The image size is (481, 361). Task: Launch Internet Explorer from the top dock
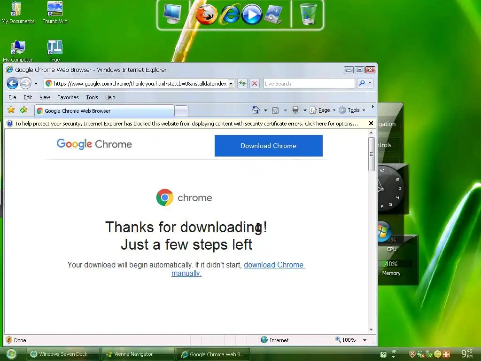(229, 15)
